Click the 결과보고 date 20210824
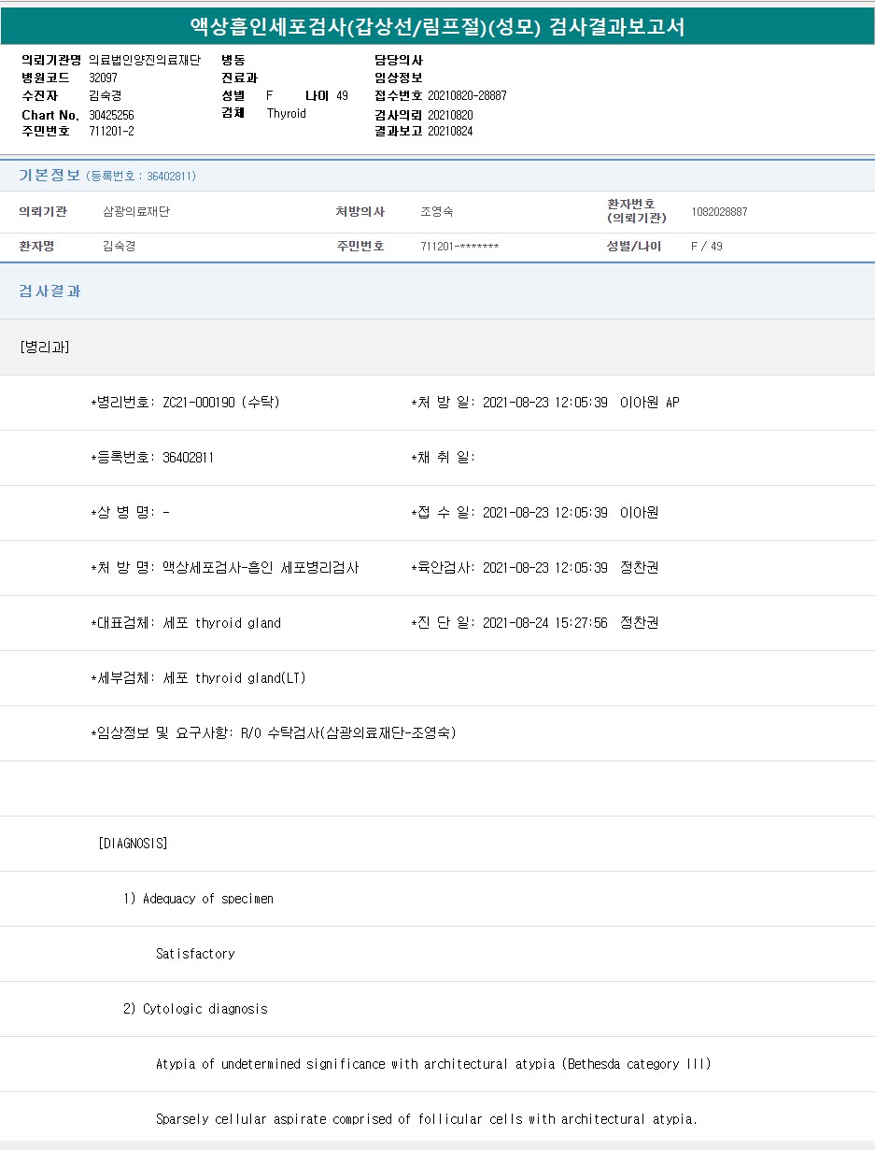 pyautogui.click(x=450, y=131)
